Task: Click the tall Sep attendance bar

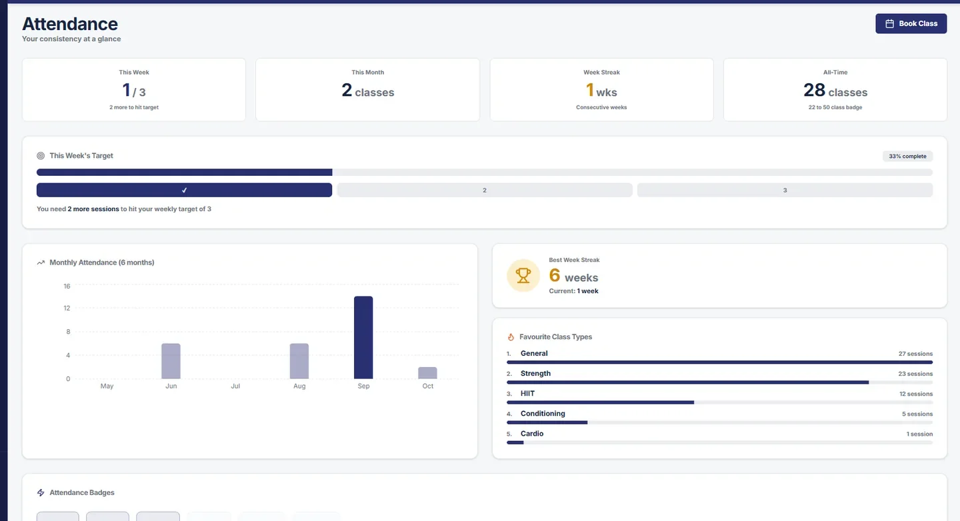Action: tap(363, 338)
